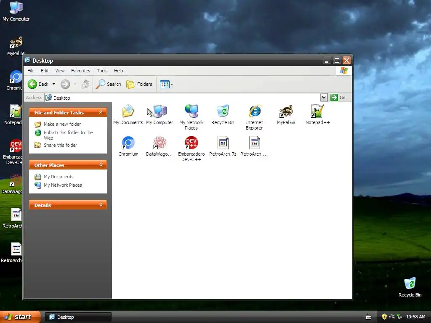Select MyPal 68 shortcut in Explorer window
The height and width of the screenshot is (323, 431).
286,111
